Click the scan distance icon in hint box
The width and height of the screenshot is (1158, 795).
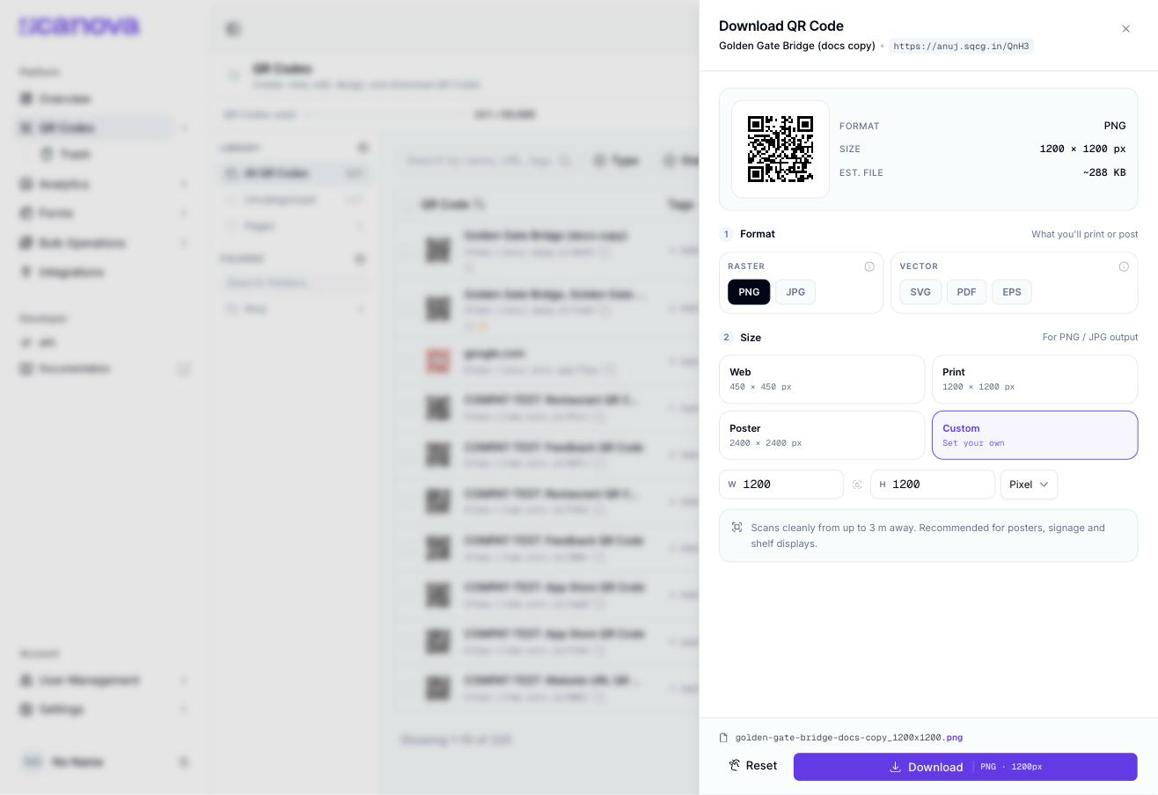(x=737, y=528)
